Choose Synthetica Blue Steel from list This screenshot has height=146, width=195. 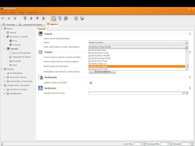[x=137, y=50]
